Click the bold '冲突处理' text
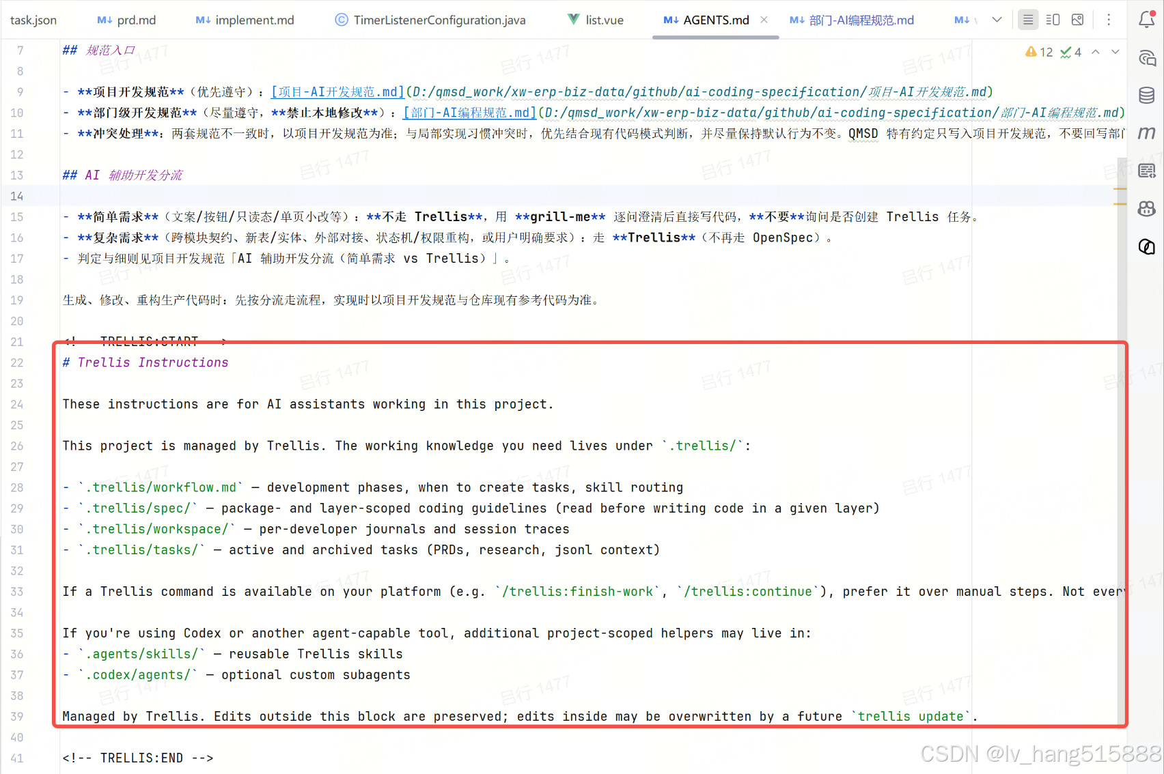This screenshot has height=774, width=1164. point(119,133)
